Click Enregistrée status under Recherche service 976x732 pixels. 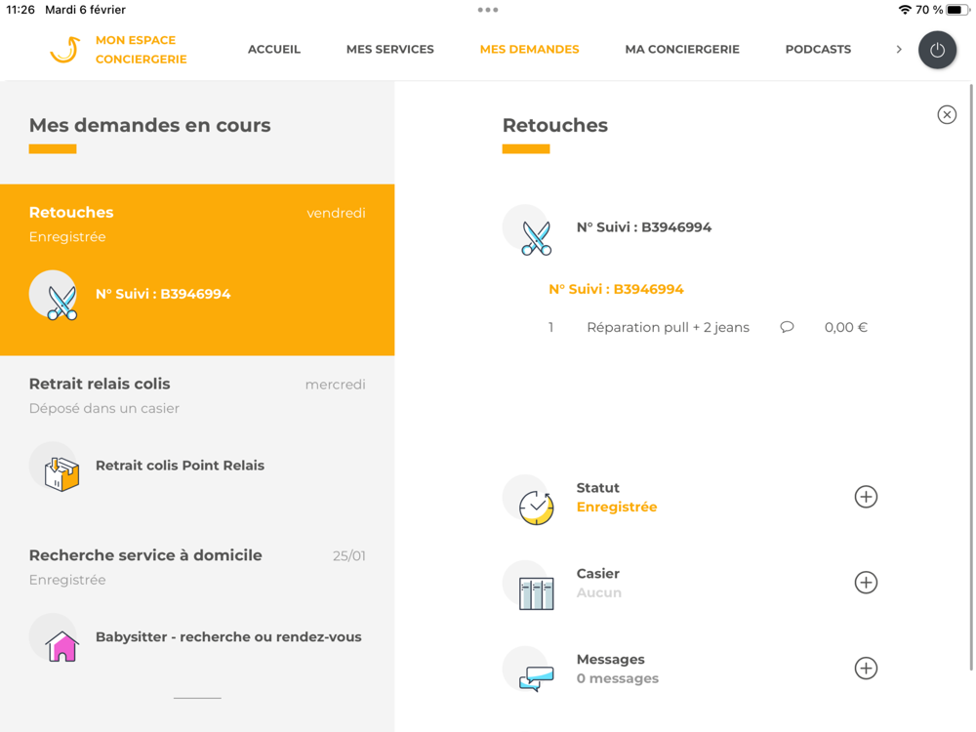pos(67,580)
